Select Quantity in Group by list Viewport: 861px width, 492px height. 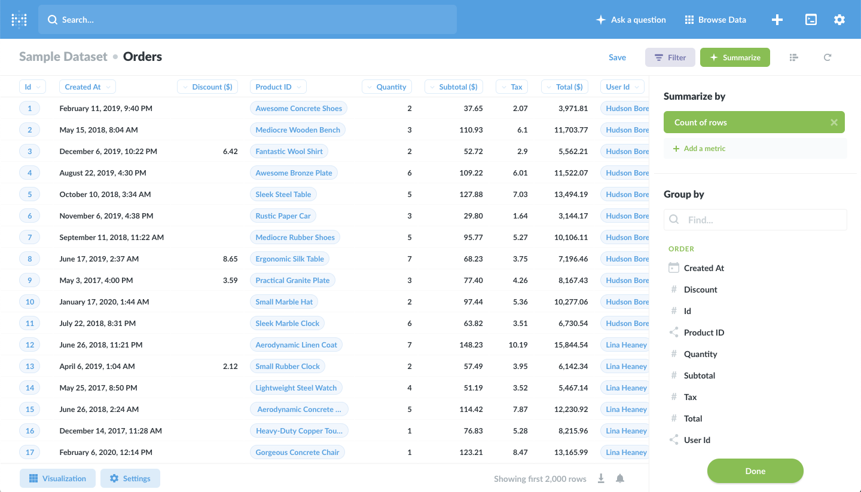(x=700, y=354)
